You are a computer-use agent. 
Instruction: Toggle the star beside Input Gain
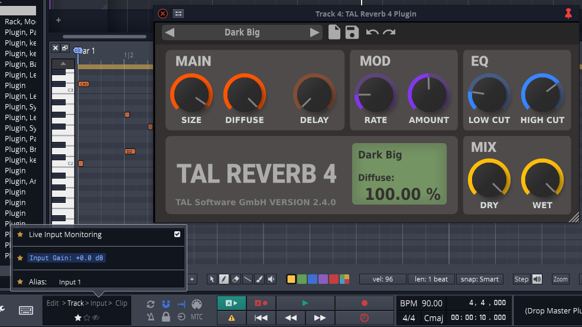click(20, 258)
